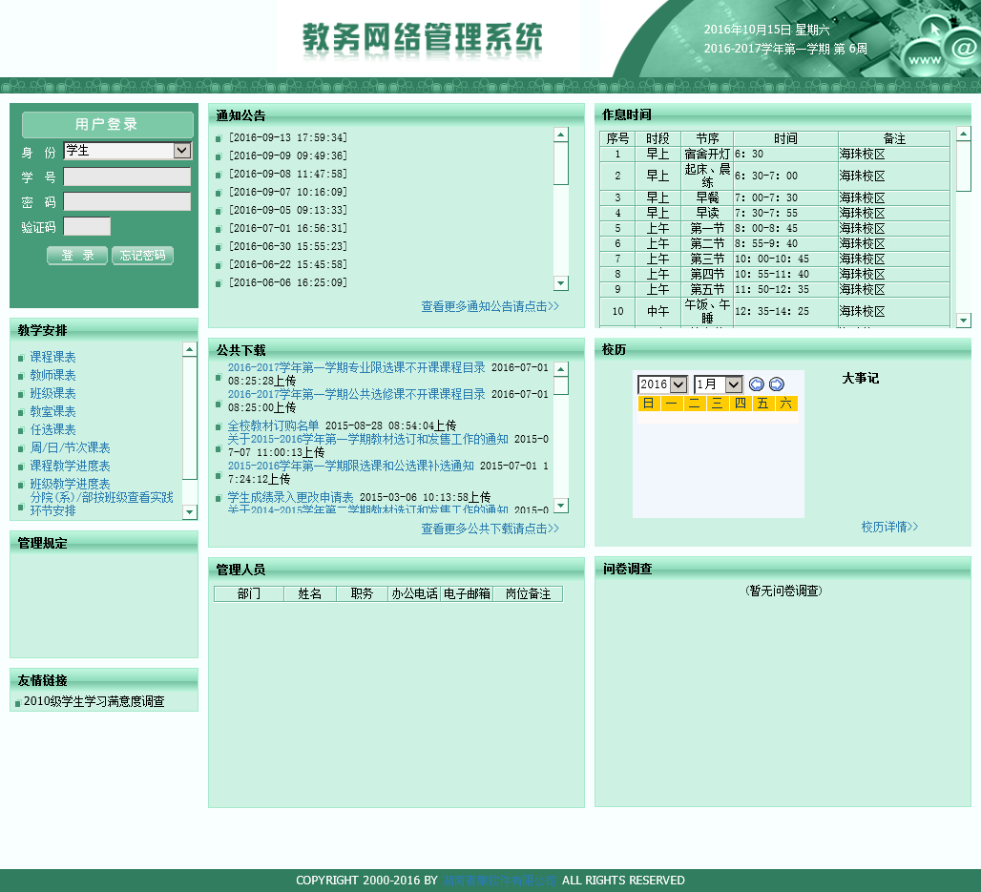Click the 第五节 cell in schedule table
The height and width of the screenshot is (892, 981).
click(x=707, y=290)
